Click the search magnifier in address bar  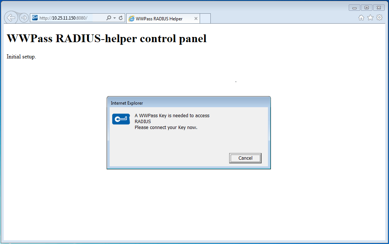(109, 18)
